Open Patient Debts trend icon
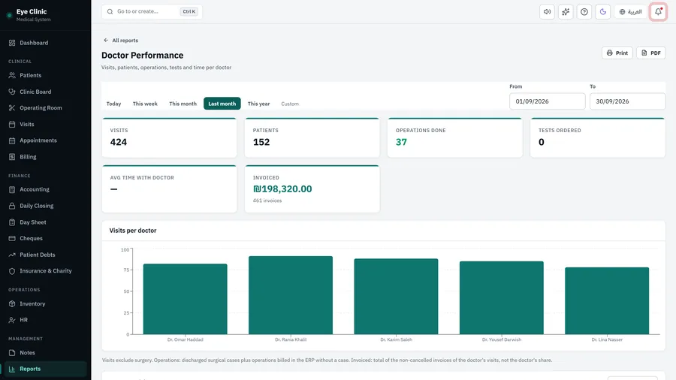 point(12,255)
